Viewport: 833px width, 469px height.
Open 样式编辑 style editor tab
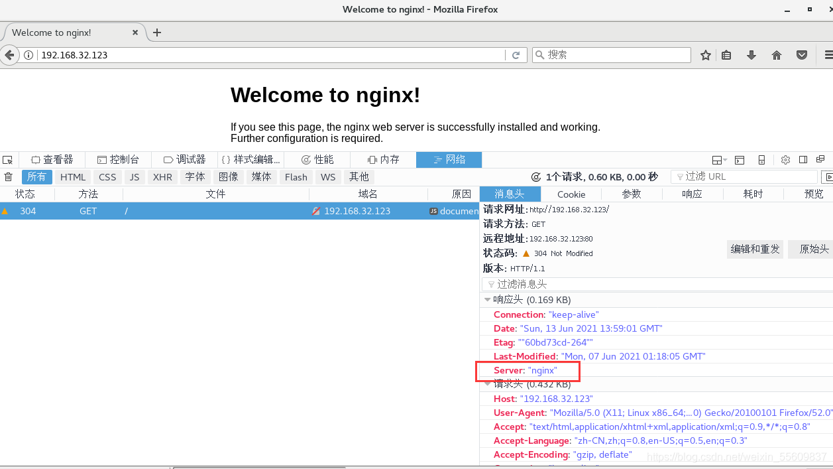click(250, 160)
